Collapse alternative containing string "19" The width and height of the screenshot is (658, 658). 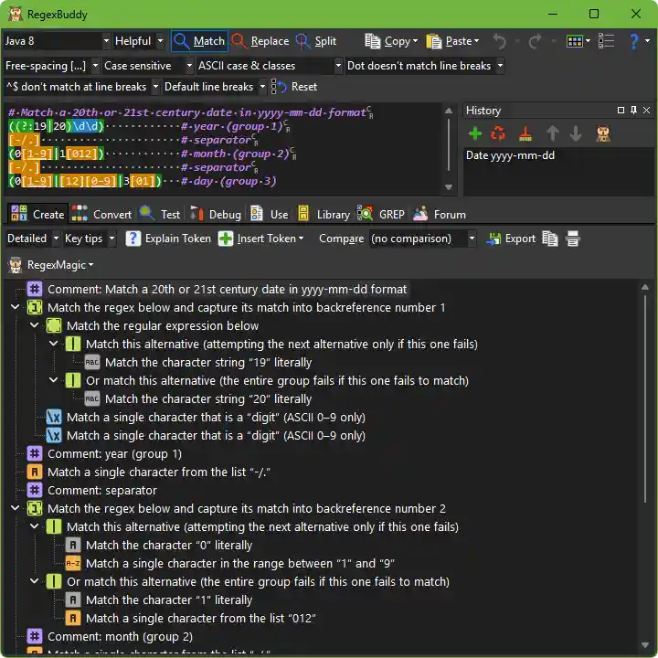coord(53,344)
